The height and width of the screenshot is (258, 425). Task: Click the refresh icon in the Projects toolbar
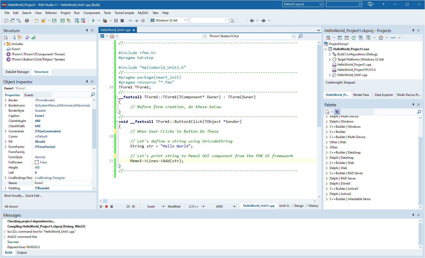point(354,38)
